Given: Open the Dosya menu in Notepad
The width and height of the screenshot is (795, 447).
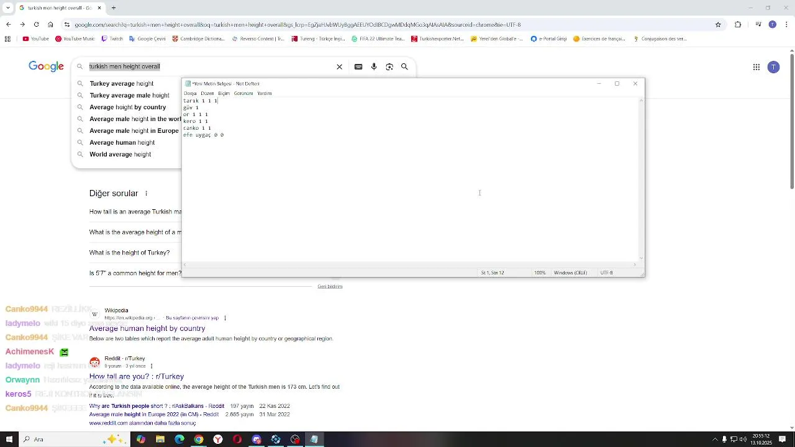Looking at the screenshot, I should (190, 93).
